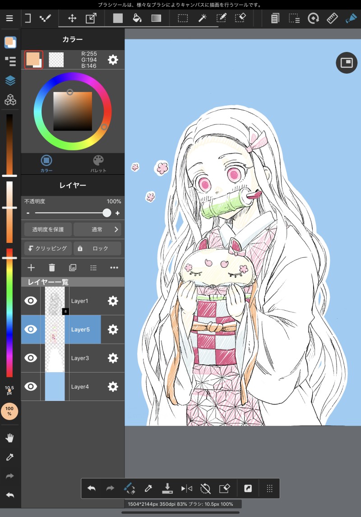
Task: Select the Bucket fill tool
Action: pos(137,18)
